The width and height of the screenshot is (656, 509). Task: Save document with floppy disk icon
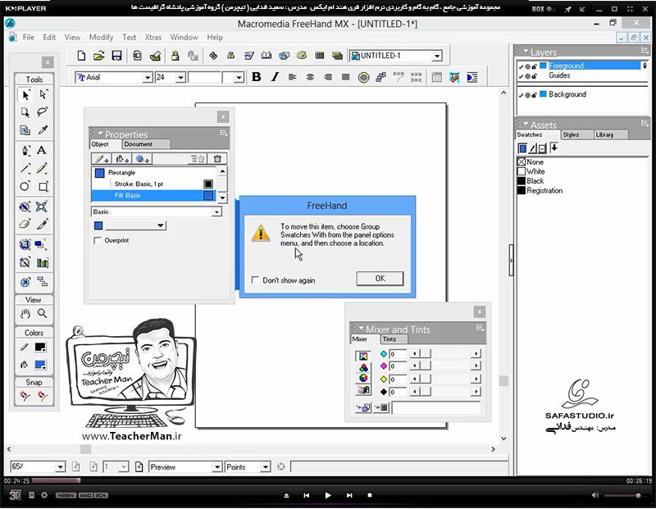click(x=116, y=56)
